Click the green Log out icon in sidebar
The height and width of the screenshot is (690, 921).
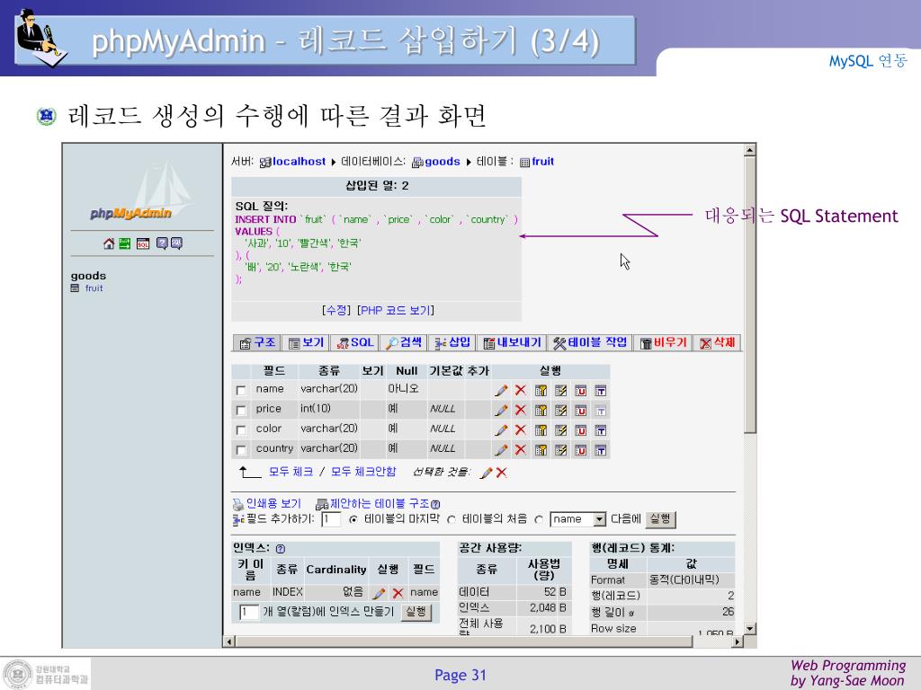[124, 243]
